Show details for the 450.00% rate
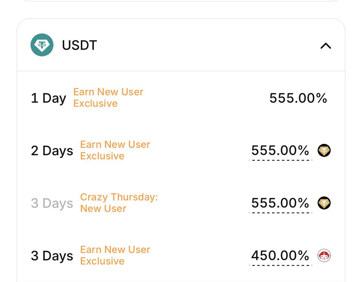 [x=280, y=256]
